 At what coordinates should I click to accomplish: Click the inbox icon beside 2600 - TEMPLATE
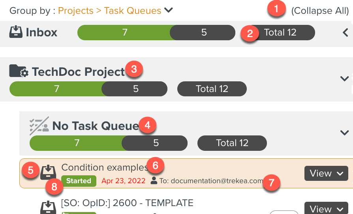coord(49,207)
